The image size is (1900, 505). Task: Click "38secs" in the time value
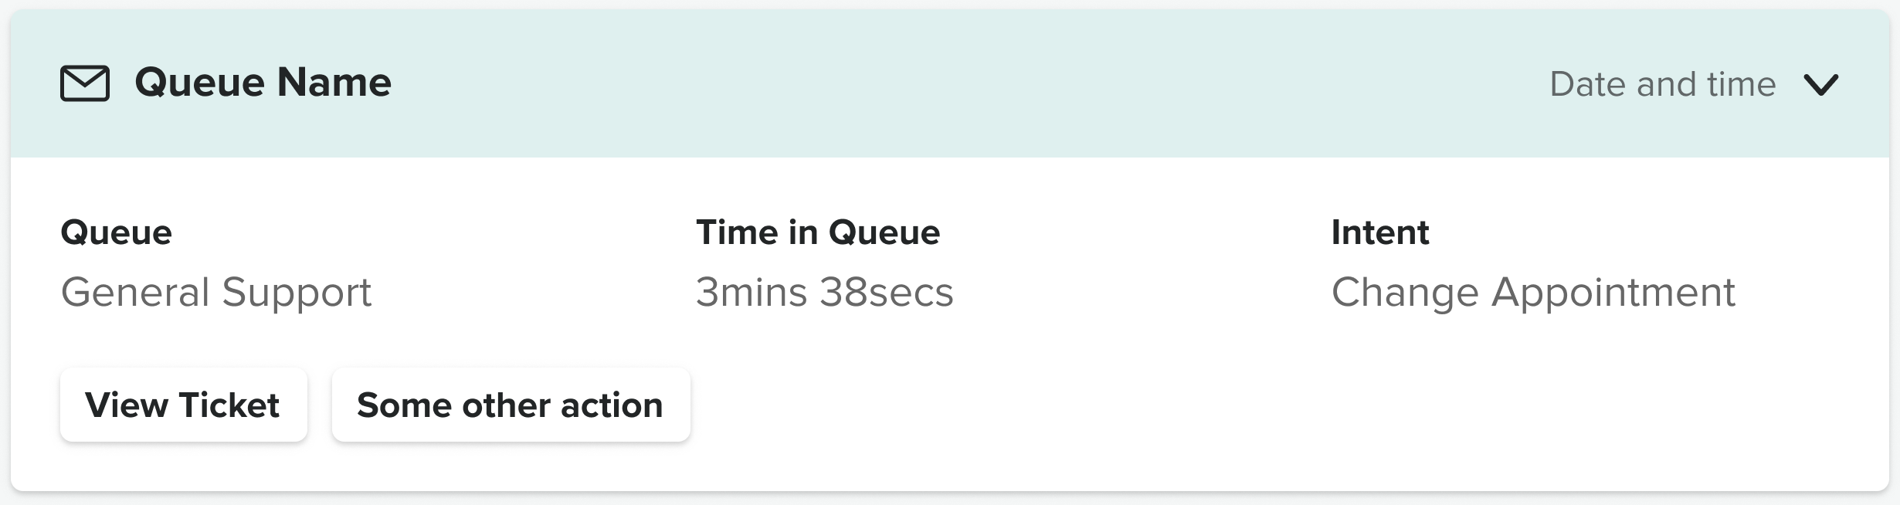(x=886, y=293)
